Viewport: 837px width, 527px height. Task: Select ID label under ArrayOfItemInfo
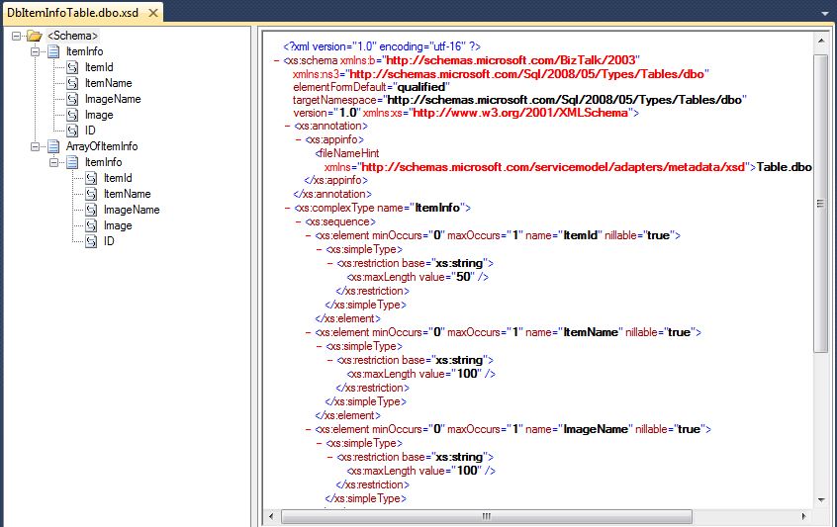[109, 241]
